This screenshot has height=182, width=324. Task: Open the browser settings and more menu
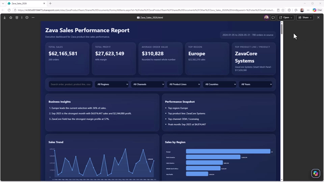[x=308, y=10]
